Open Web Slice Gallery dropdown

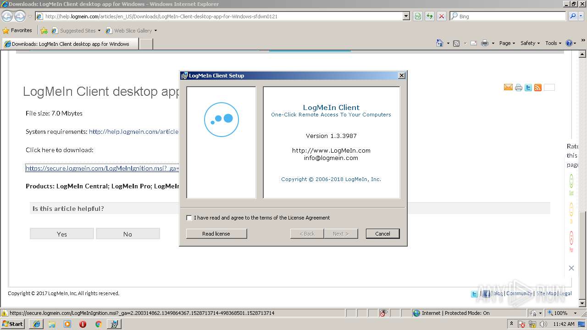pyautogui.click(x=155, y=31)
